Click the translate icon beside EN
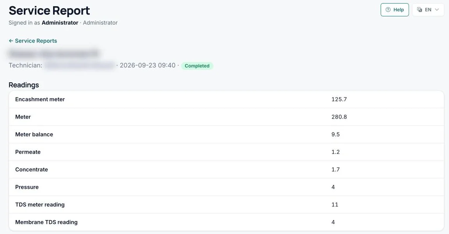Viewport: 449px width, 234px height. tap(419, 10)
